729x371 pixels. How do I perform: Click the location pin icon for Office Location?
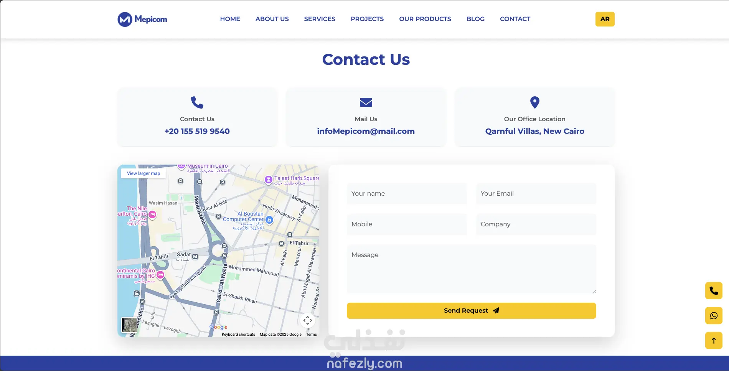tap(534, 102)
